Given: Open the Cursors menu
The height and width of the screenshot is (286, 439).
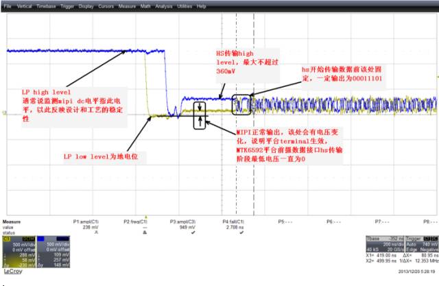Looking at the screenshot, I should pyautogui.click(x=106, y=6).
